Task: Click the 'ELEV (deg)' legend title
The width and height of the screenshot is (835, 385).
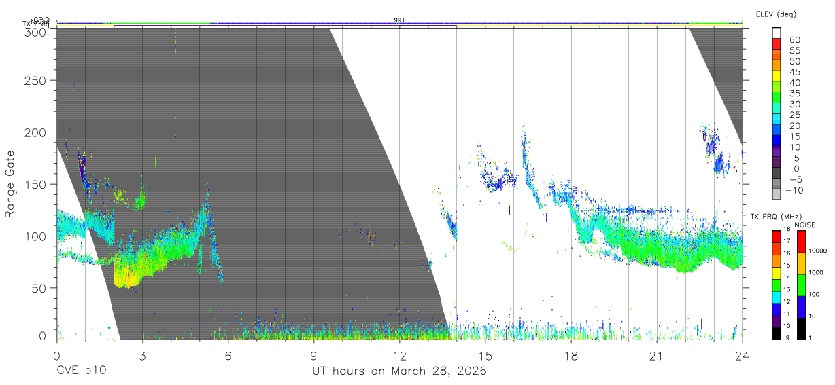Action: (x=775, y=14)
